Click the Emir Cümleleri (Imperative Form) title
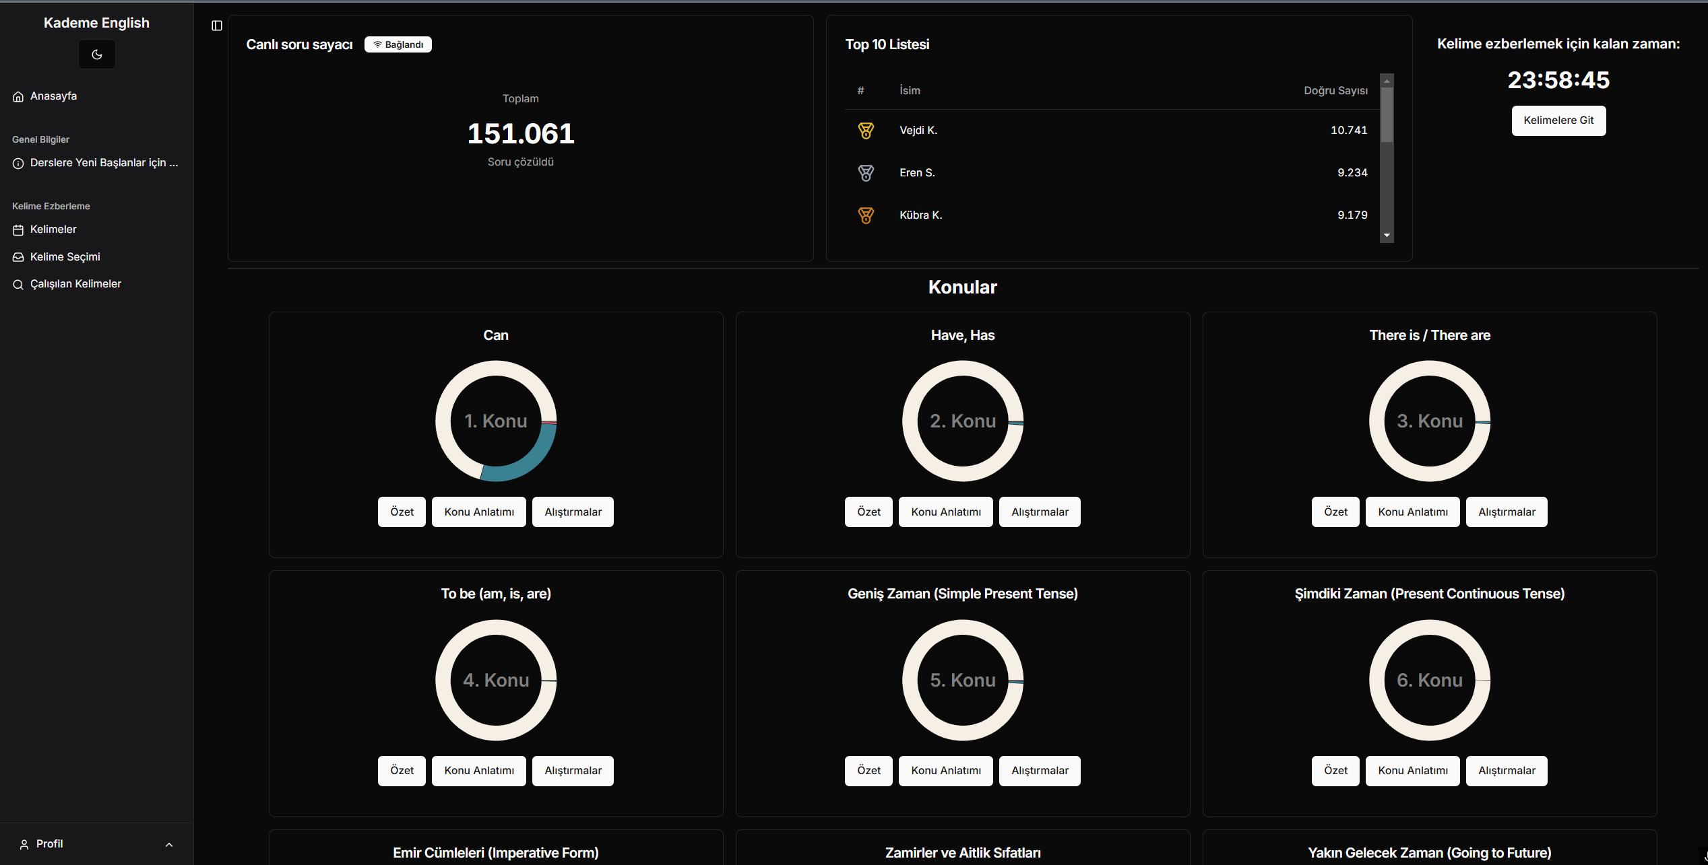This screenshot has width=1708, height=865. pyautogui.click(x=496, y=853)
